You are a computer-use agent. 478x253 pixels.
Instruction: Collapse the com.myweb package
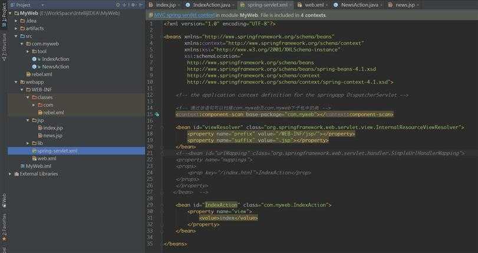point(22,44)
